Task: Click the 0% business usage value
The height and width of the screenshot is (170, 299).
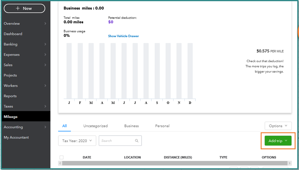Action: pos(66,36)
